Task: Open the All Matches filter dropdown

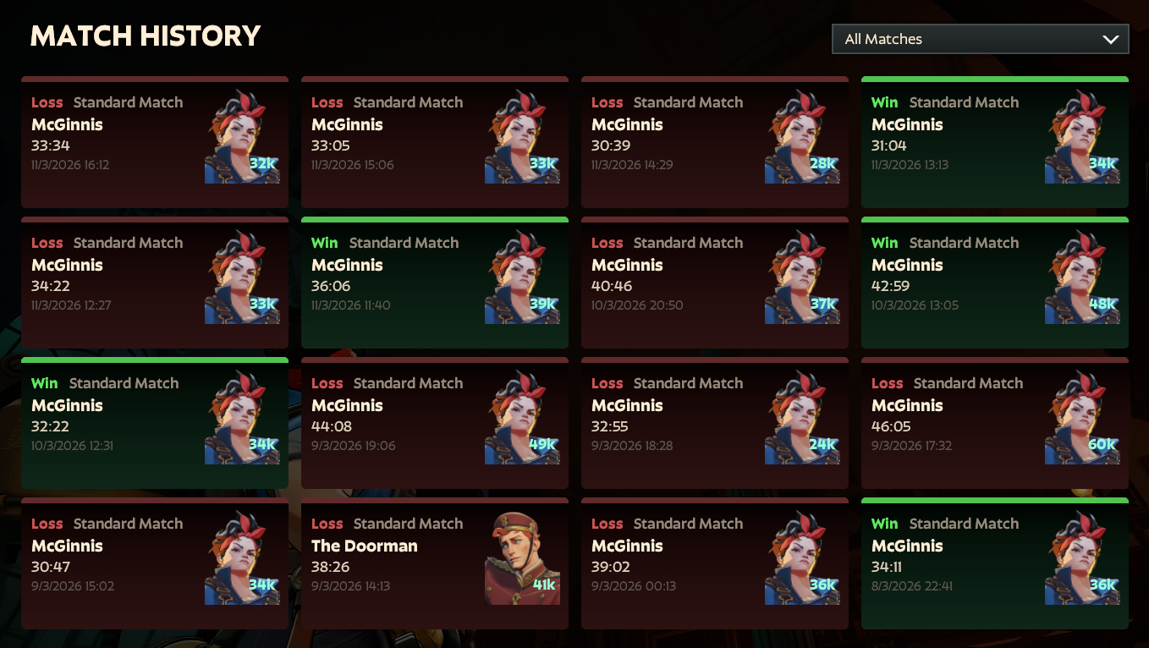Action: (981, 39)
